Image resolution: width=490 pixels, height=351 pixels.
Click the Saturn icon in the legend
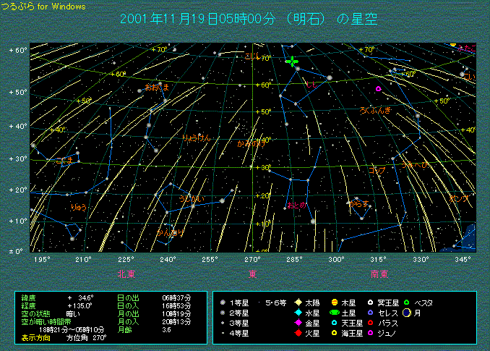[x=335, y=312]
